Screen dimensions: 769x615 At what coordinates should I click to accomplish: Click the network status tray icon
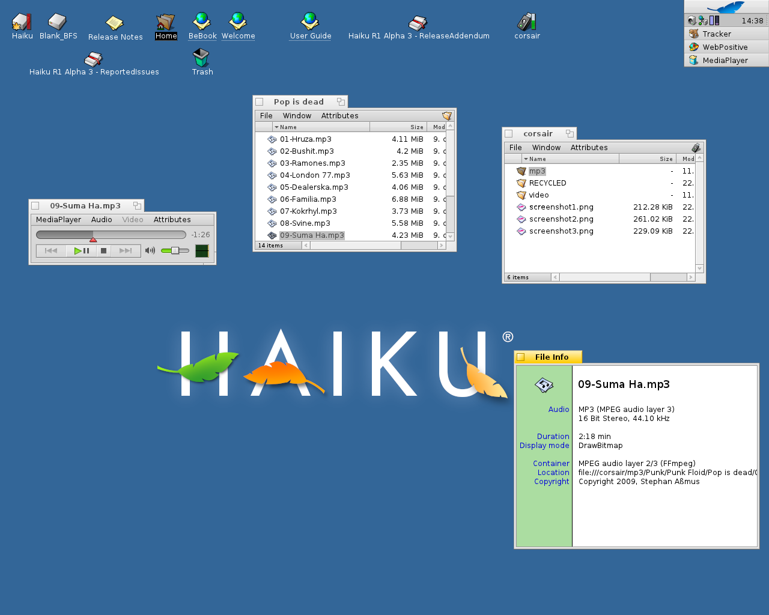point(702,20)
